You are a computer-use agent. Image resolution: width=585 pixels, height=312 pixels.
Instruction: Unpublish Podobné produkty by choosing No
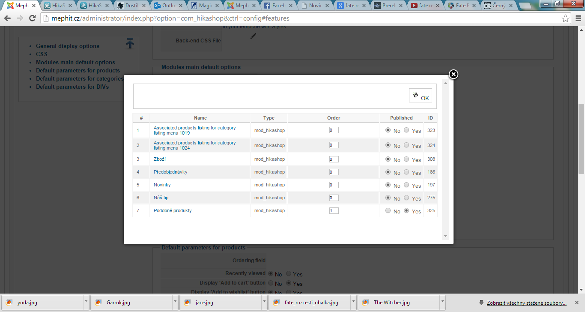(388, 210)
